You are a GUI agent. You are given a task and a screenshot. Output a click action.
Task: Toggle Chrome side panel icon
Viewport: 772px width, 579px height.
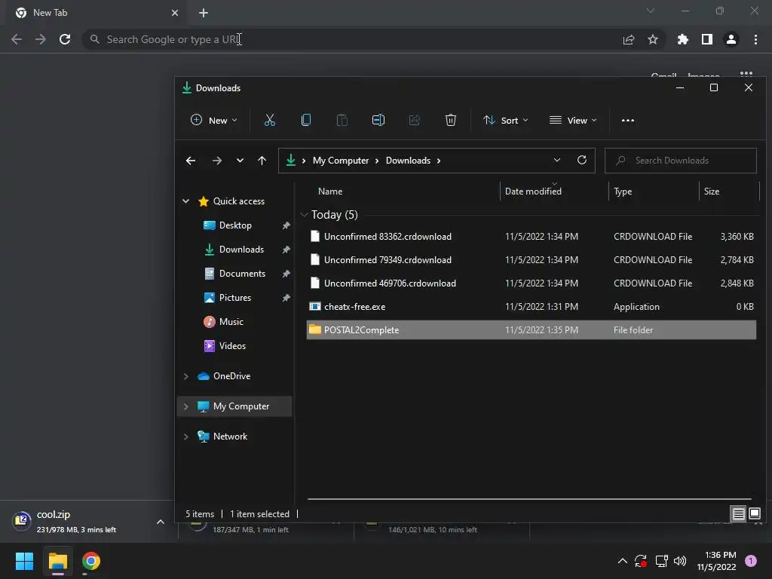tap(707, 39)
